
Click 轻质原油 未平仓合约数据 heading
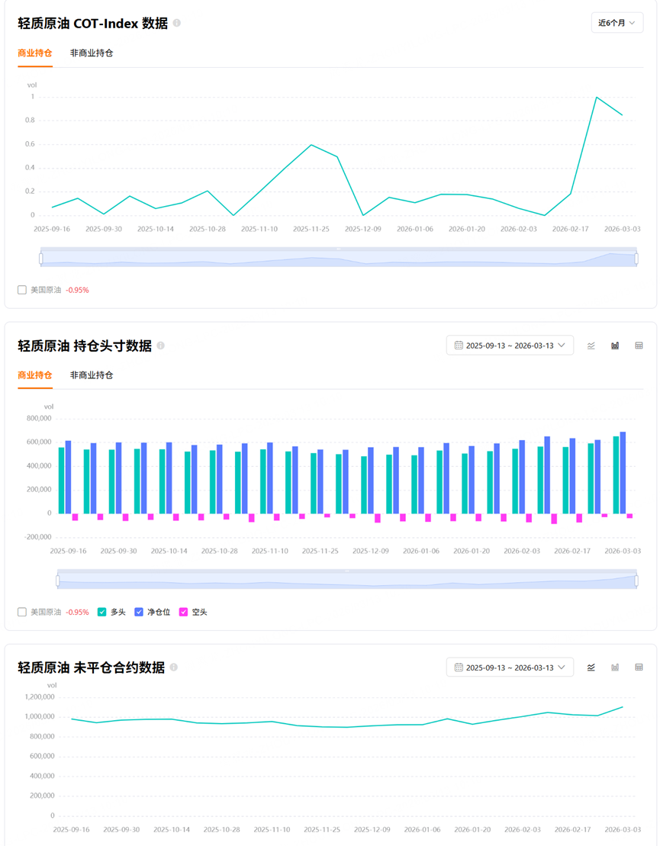[92, 667]
